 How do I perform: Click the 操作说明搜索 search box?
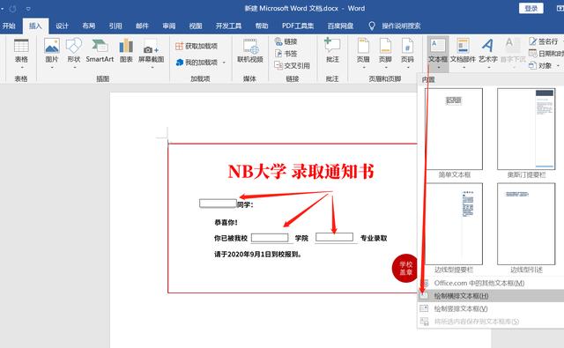point(395,26)
